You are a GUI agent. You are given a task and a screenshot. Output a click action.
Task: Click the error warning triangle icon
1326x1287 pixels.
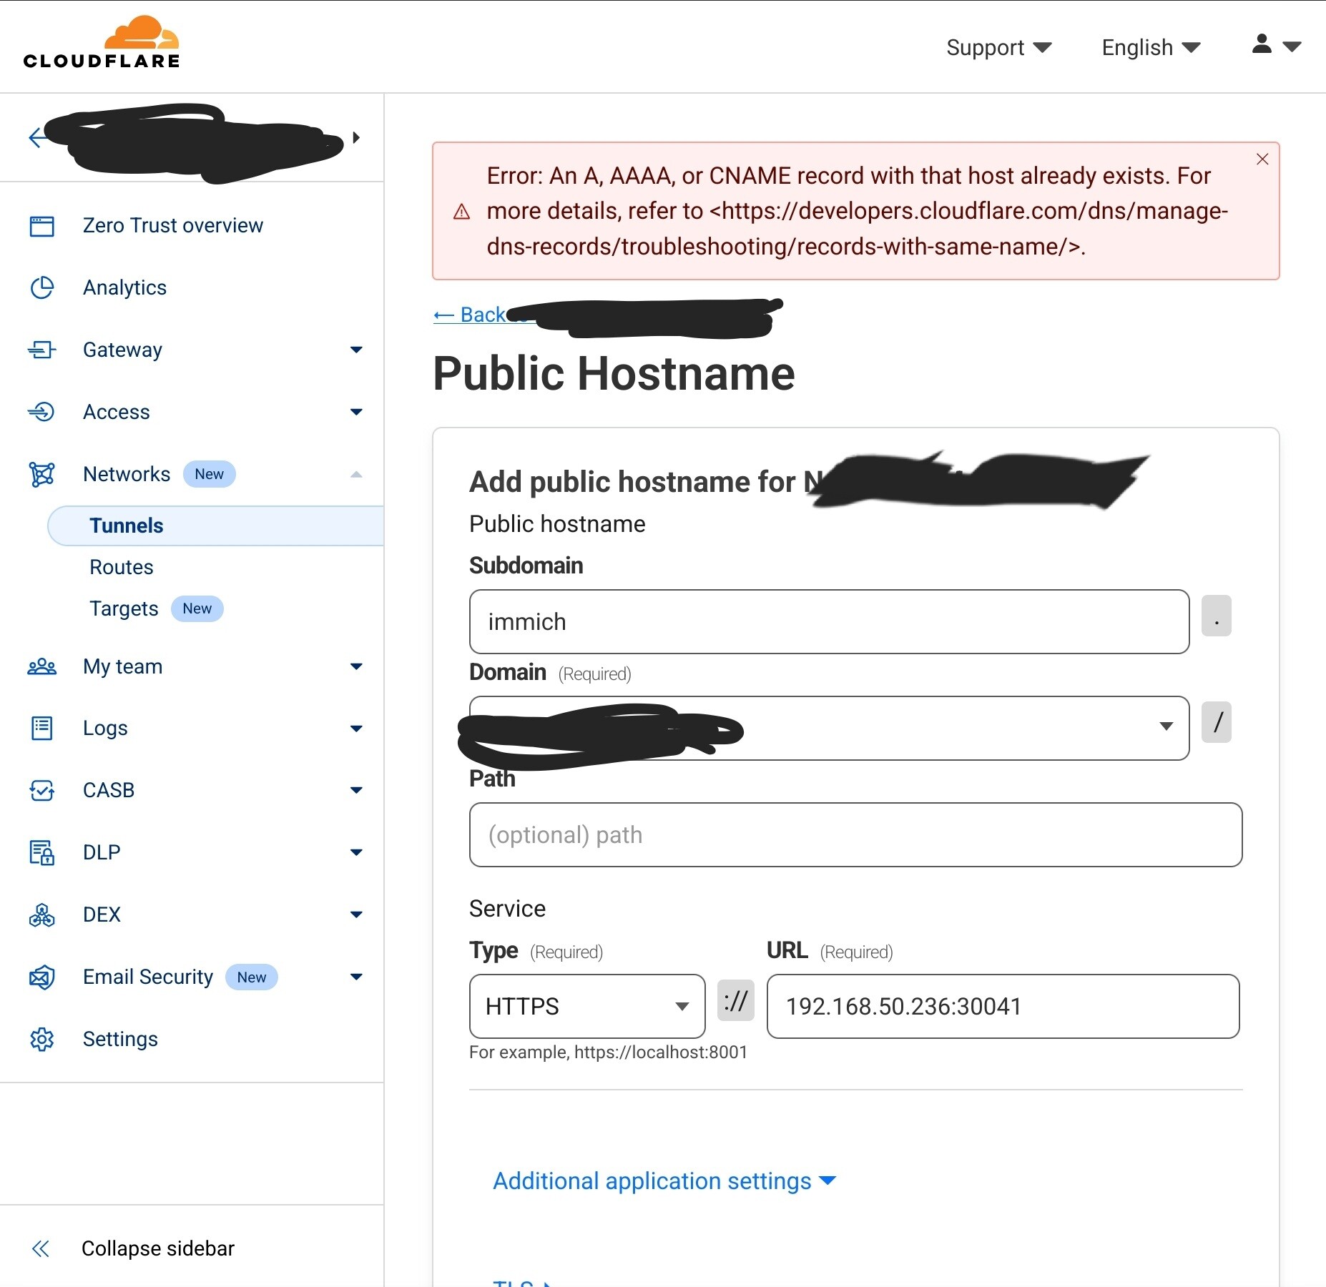[x=462, y=212]
